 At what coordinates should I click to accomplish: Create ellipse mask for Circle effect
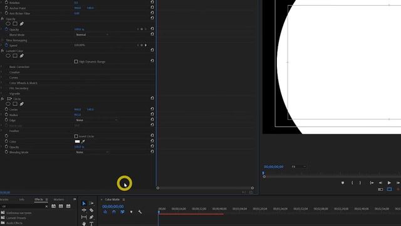coord(8,104)
